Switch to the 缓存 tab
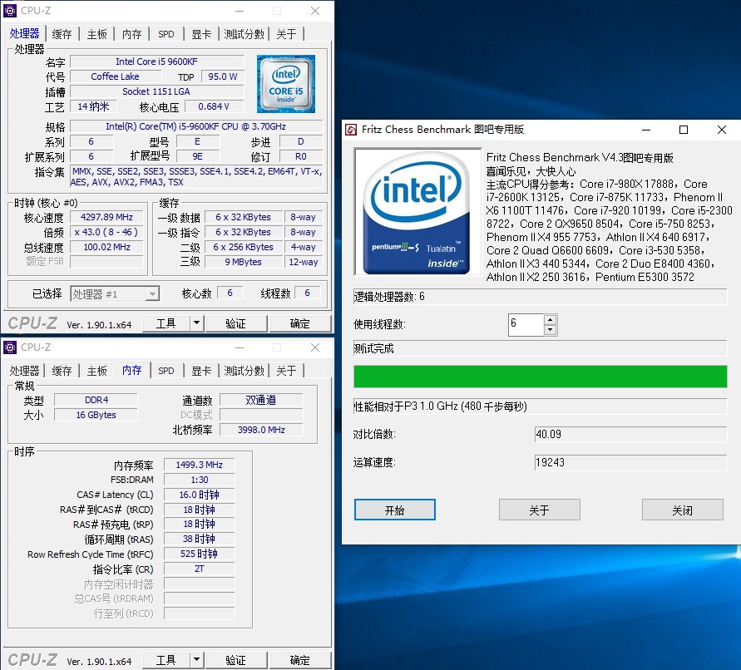The height and width of the screenshot is (670, 741). tap(62, 34)
